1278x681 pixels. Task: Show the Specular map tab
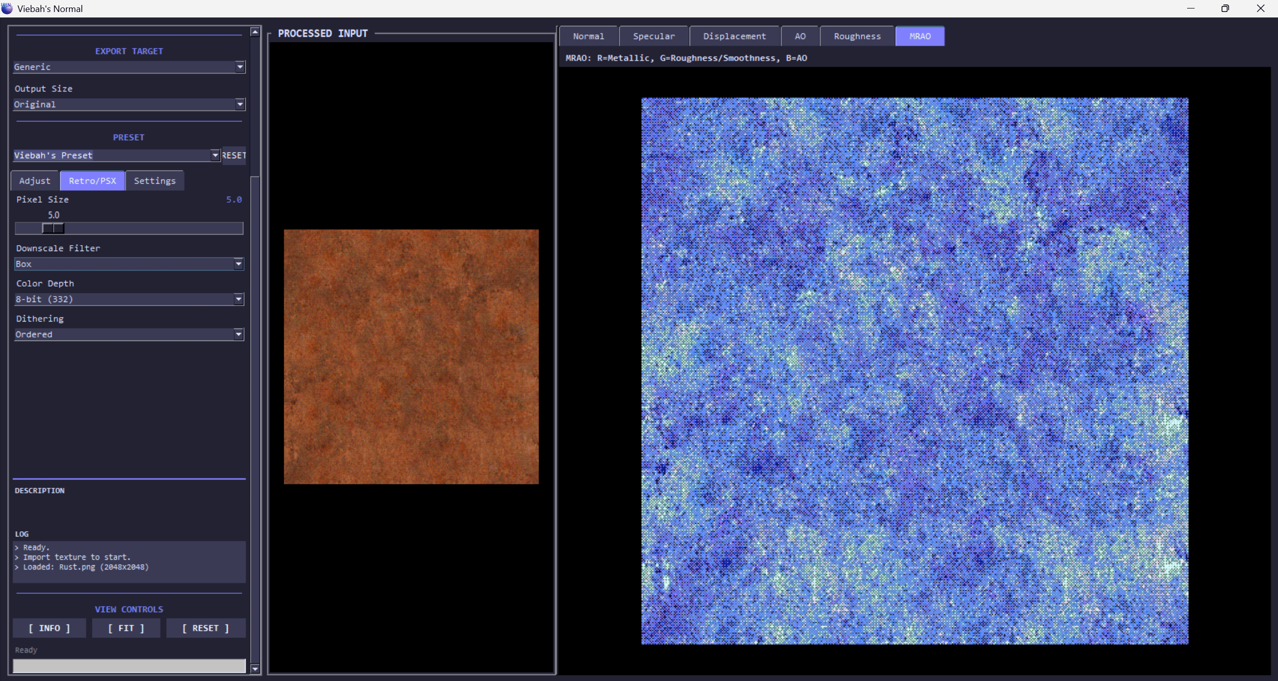pos(654,36)
